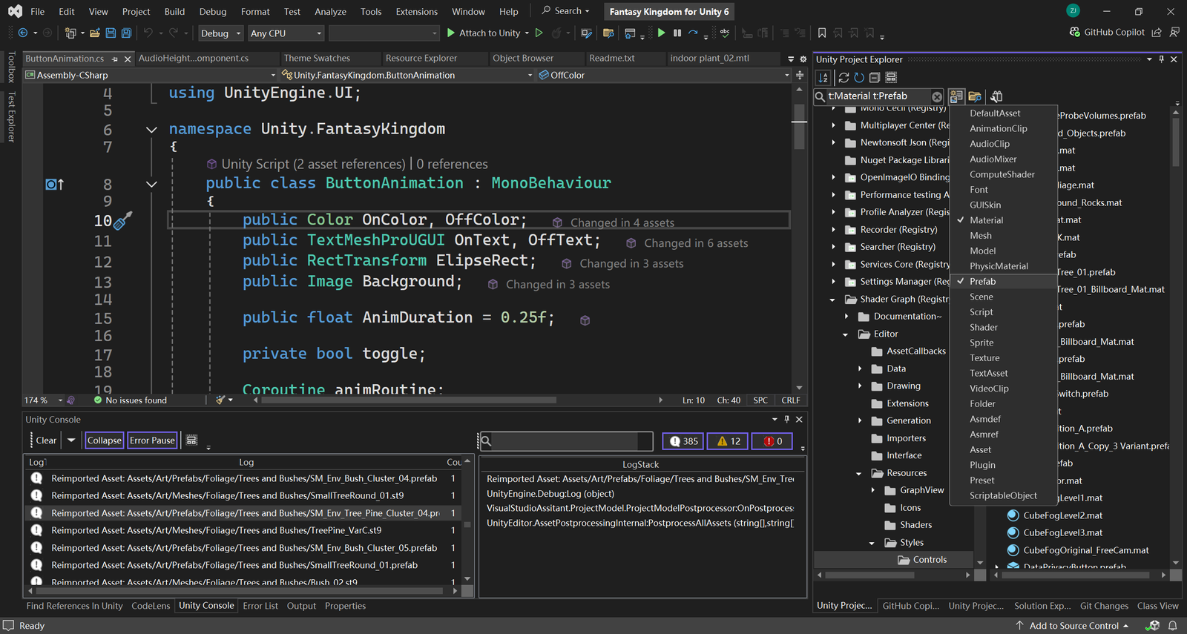Image resolution: width=1187 pixels, height=634 pixels.
Task: Click Add to Source Control in status bar
Action: [1073, 626]
